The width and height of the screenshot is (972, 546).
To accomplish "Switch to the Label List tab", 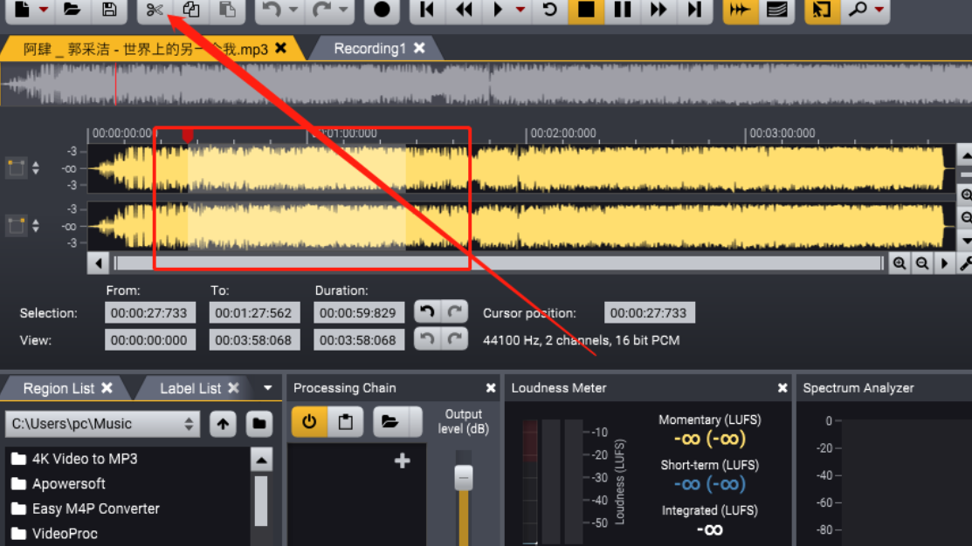I will click(190, 388).
